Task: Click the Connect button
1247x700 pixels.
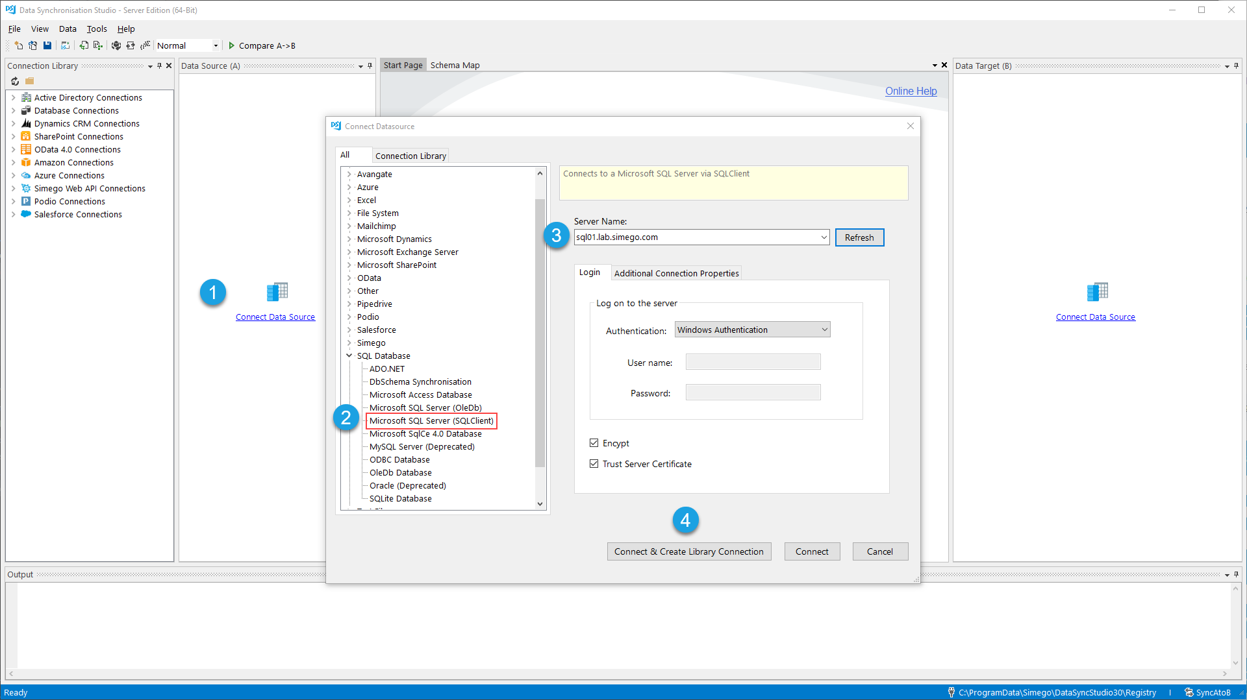Action: click(812, 551)
